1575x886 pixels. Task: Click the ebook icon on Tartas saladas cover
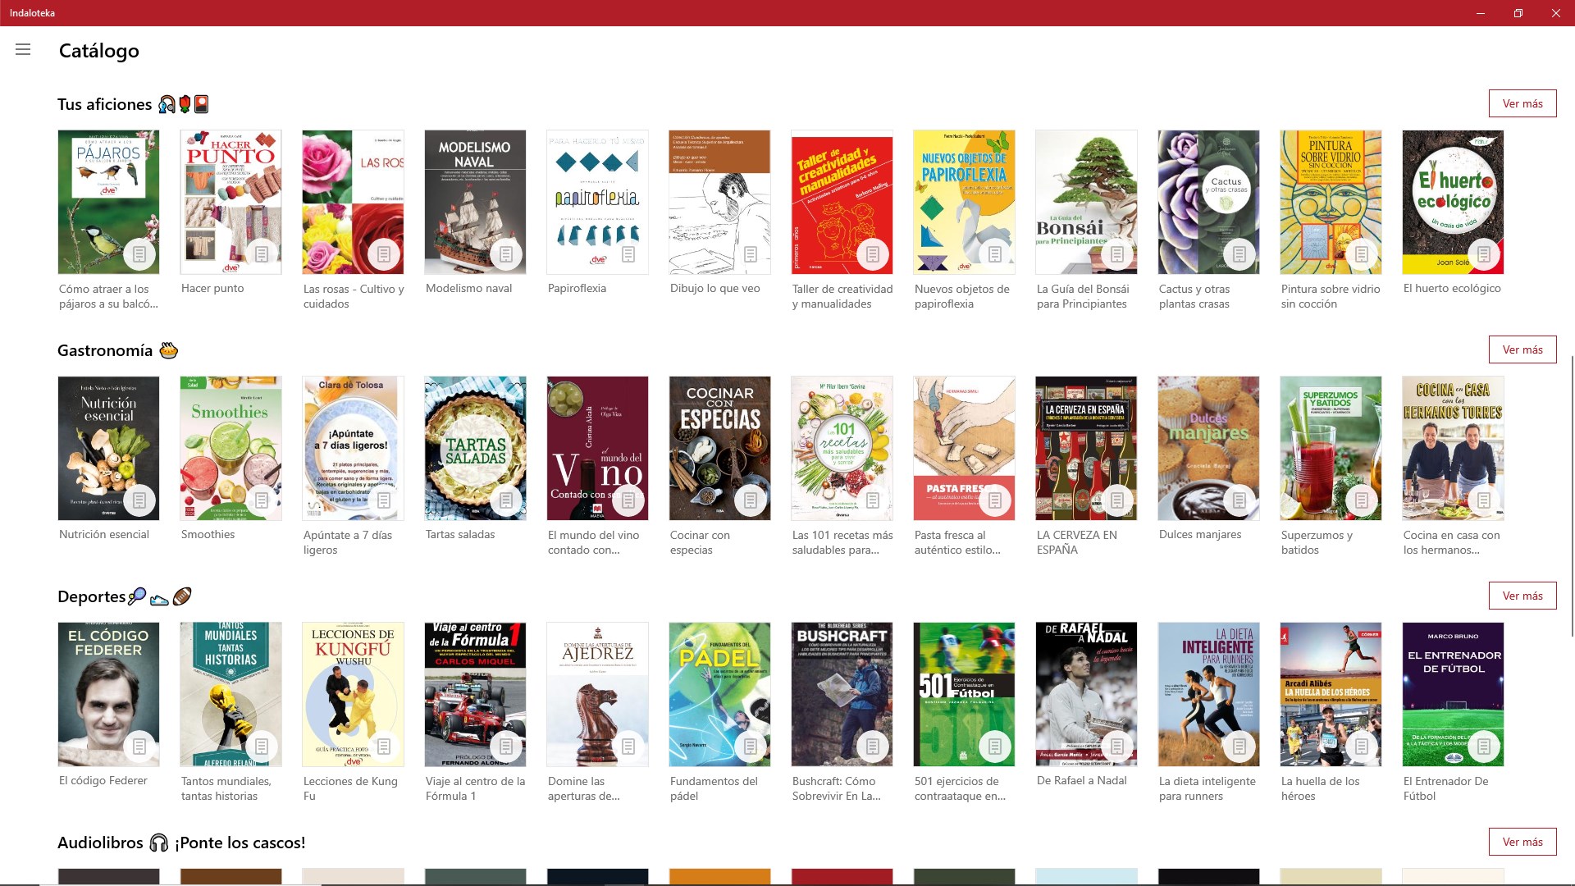pyautogui.click(x=506, y=500)
